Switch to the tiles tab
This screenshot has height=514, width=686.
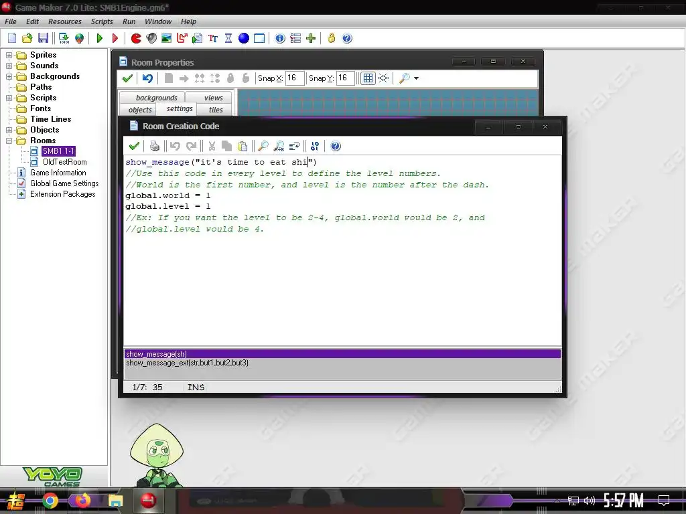point(214,110)
